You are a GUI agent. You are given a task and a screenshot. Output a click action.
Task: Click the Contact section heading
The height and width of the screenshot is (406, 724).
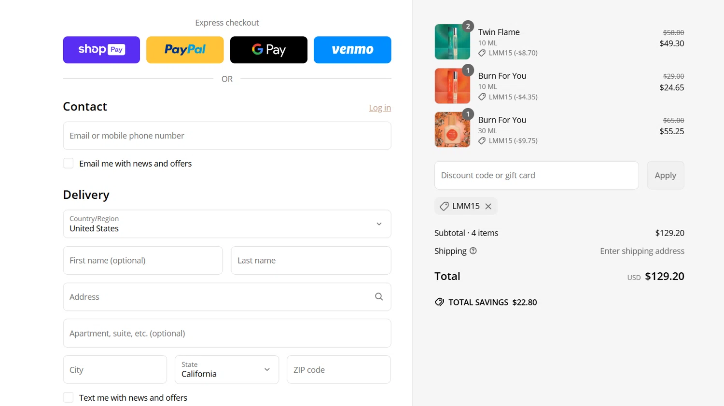click(x=85, y=107)
